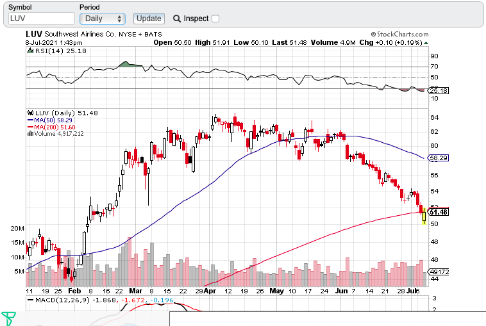Enable the Inspect checkbox
The image size is (486, 326).
(x=215, y=19)
